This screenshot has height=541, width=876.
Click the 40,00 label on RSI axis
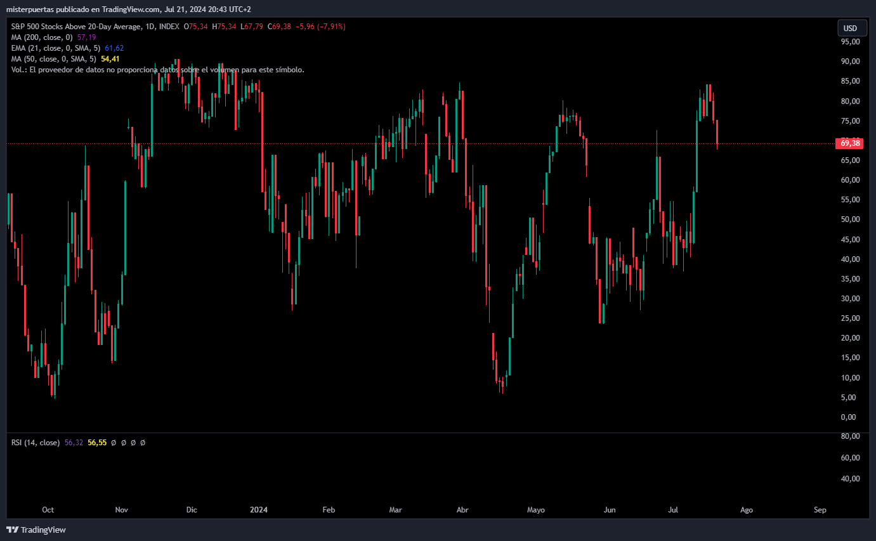[x=851, y=479]
